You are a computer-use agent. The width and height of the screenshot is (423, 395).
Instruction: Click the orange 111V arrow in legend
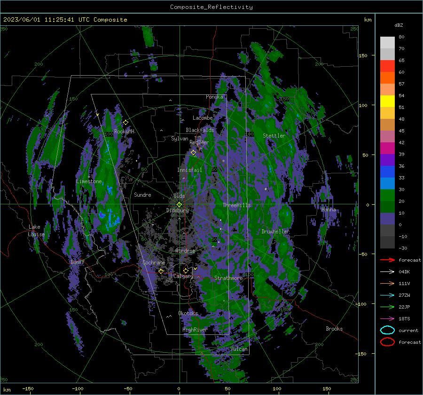coord(387,283)
